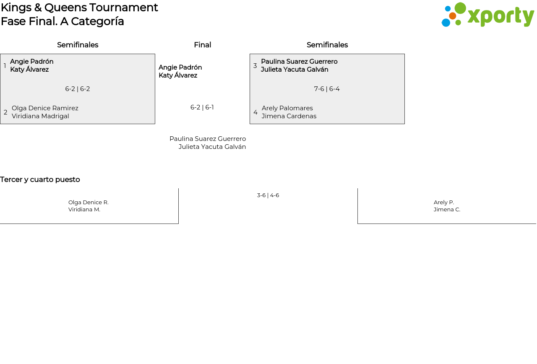The height and width of the screenshot is (364, 537).
Task: Click the 3-6 | 4-6 third-place score
Action: click(268, 195)
